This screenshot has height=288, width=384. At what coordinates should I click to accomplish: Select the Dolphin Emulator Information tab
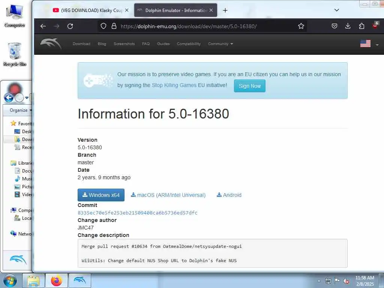(175, 10)
